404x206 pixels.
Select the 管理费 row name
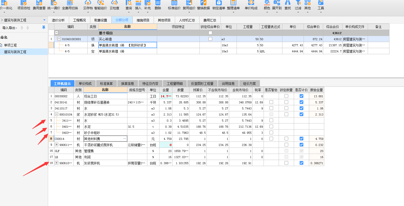click(x=88, y=151)
